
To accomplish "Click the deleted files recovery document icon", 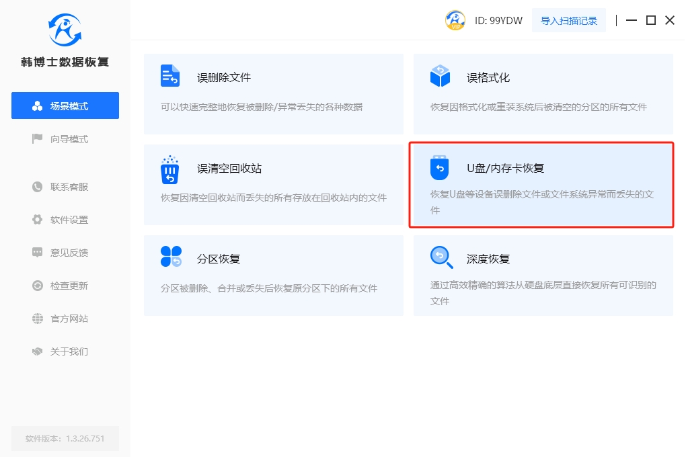I will (170, 76).
